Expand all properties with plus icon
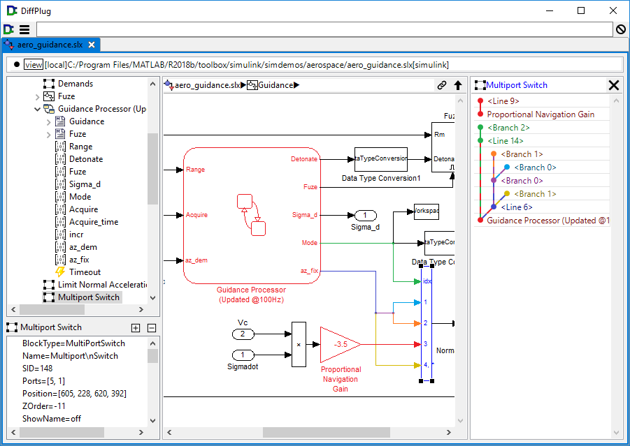Image resolution: width=630 pixels, height=446 pixels. click(136, 327)
